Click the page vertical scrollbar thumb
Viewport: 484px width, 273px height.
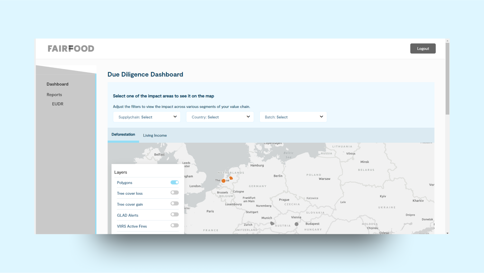pyautogui.click(x=447, y=79)
